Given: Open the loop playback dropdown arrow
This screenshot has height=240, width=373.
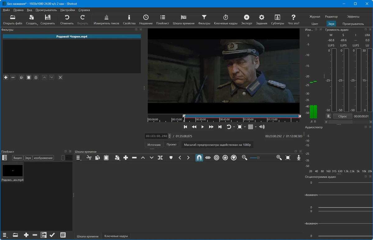Looking at the screenshot, I should 234,127.
